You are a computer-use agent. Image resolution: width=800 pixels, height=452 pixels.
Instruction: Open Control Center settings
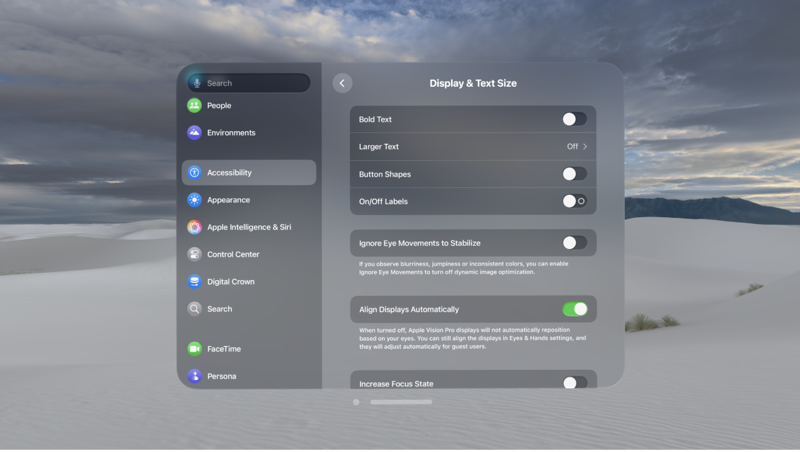249,254
